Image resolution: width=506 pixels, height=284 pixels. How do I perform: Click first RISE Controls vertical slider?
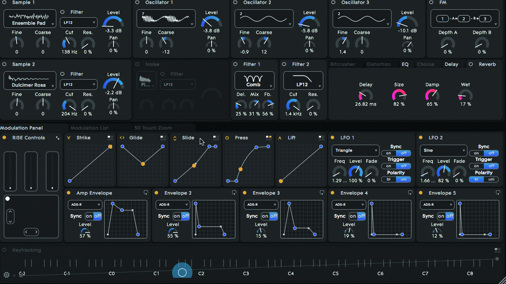(10, 171)
